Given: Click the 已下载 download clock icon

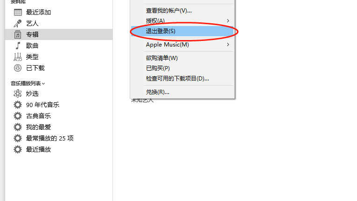Looking at the screenshot, I should coord(18,68).
